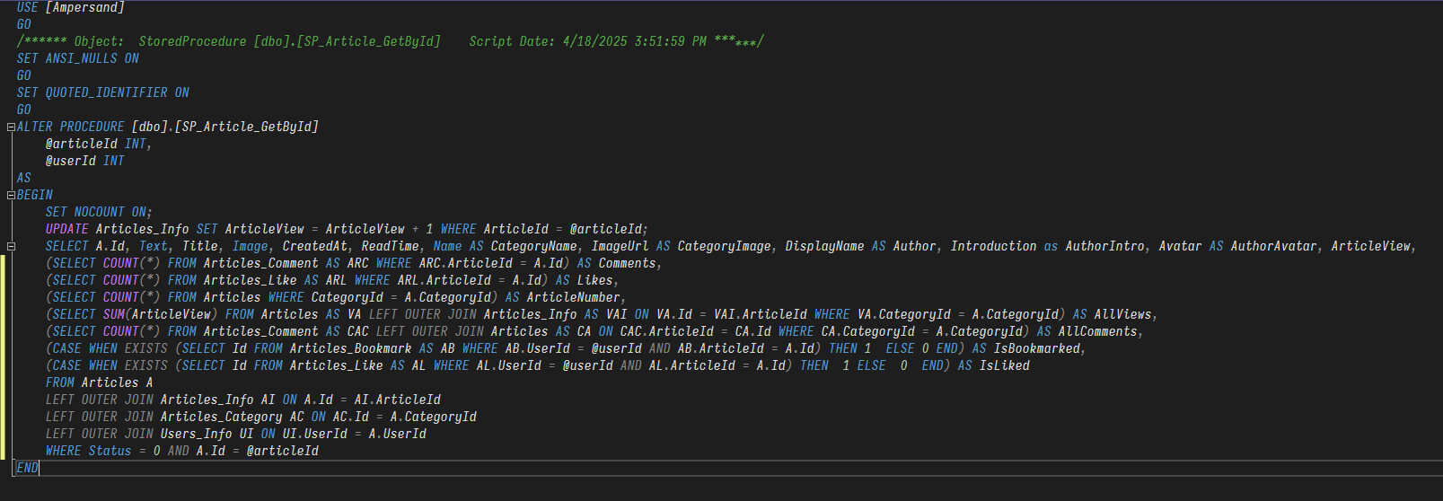Click the @articleId INT parameter declaration
The image size is (1443, 501).
[99, 144]
